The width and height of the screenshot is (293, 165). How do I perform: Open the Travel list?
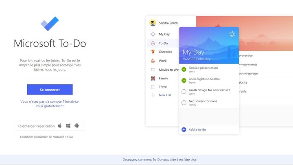point(163,87)
